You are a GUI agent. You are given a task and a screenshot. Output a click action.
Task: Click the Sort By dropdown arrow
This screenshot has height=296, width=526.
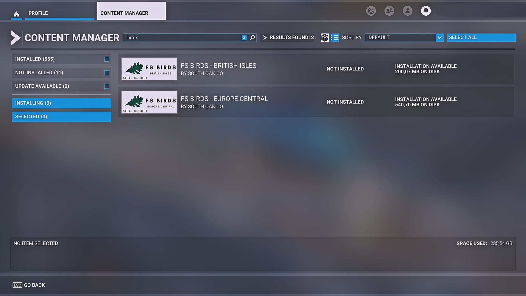[x=440, y=38]
